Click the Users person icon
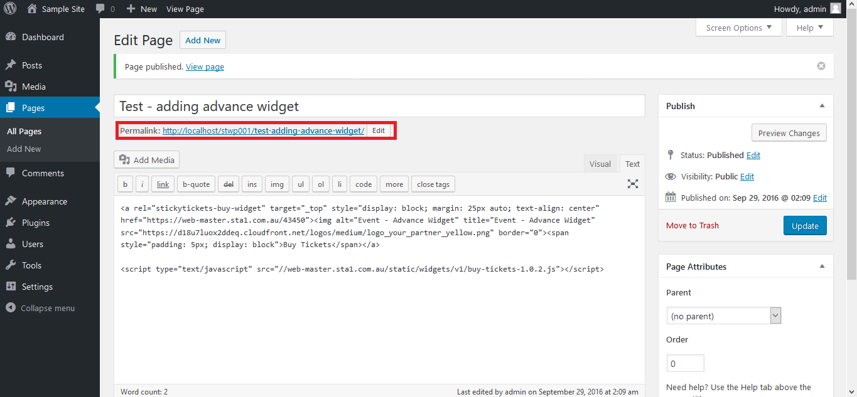Screen dimensions: 857x397 pos(11,244)
